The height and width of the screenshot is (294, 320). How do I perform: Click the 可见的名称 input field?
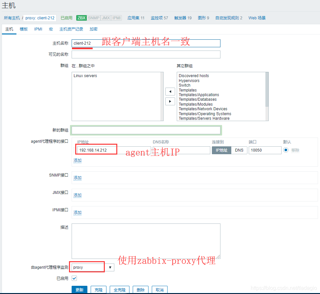(x=146, y=54)
